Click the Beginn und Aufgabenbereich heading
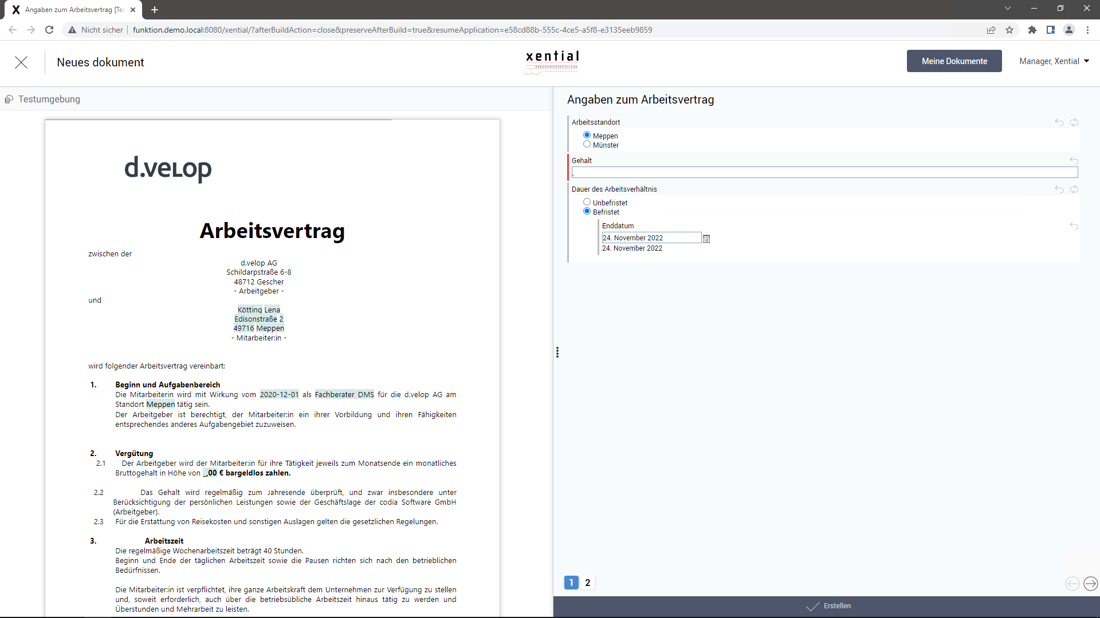This screenshot has width=1100, height=618. coord(168,385)
